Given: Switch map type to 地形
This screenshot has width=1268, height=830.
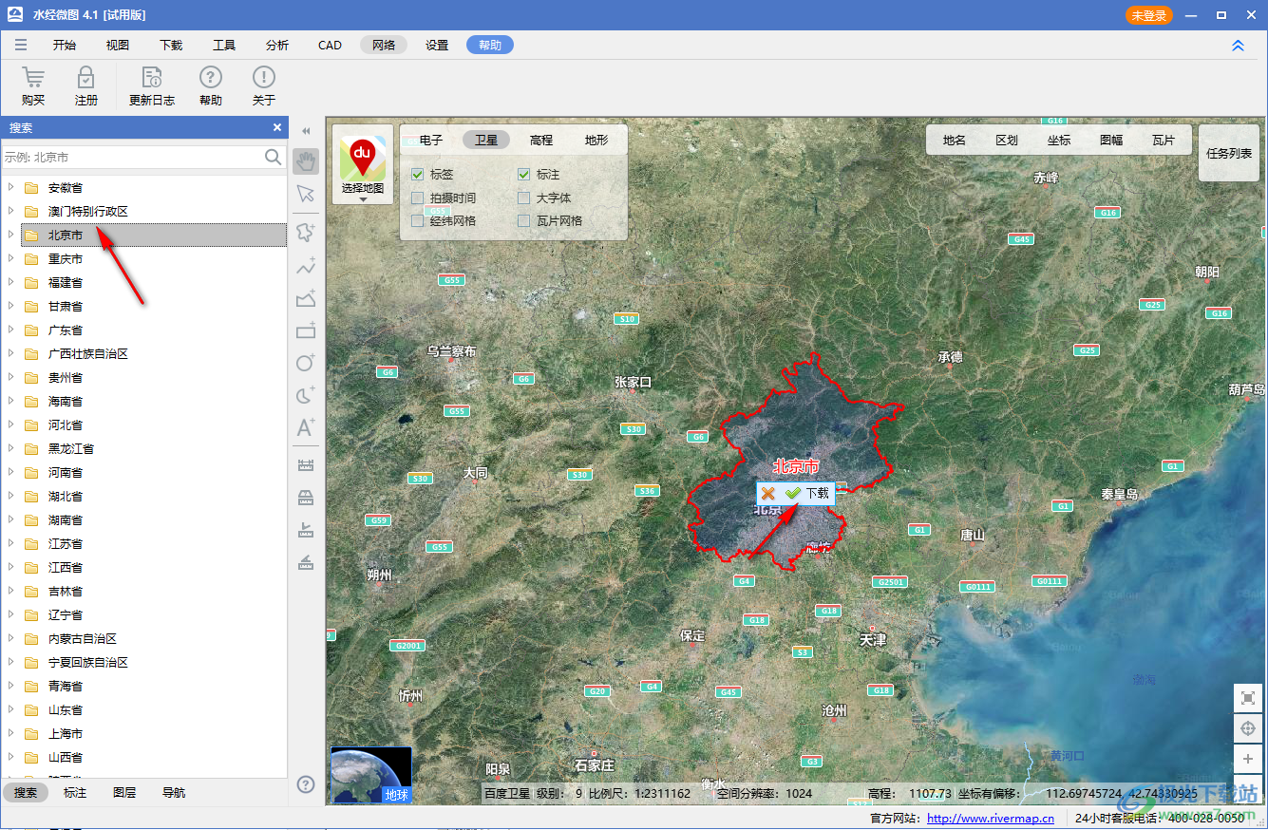Looking at the screenshot, I should pos(596,140).
